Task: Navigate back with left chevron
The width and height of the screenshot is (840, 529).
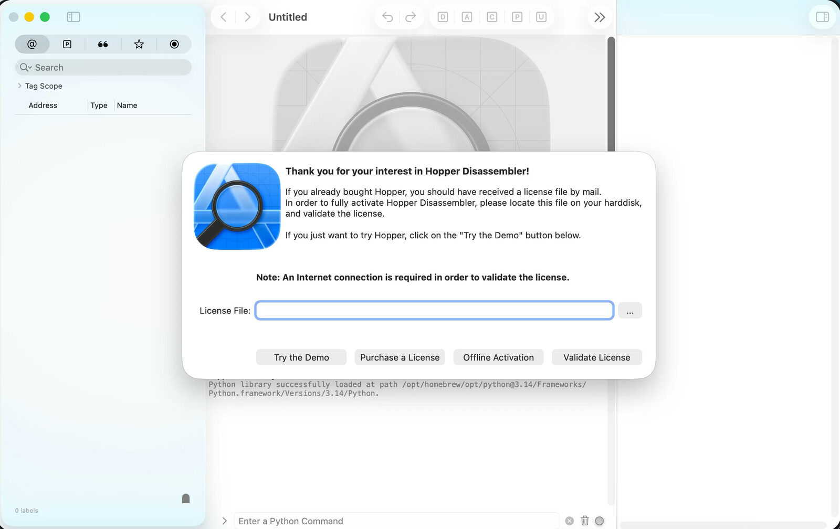Action: coord(224,17)
